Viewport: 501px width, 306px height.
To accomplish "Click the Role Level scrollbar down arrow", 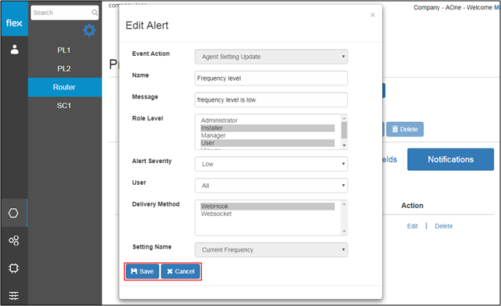I will pyautogui.click(x=344, y=145).
